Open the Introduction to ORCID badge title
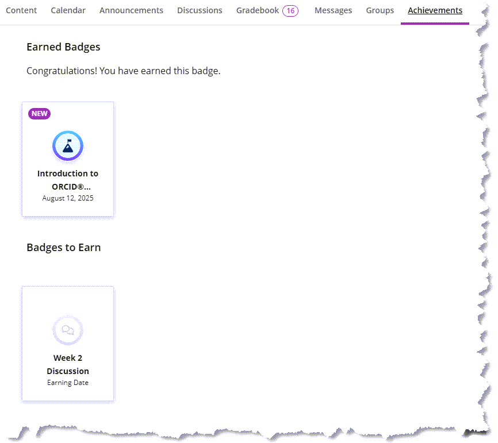This screenshot has height=443, width=498. (x=68, y=180)
